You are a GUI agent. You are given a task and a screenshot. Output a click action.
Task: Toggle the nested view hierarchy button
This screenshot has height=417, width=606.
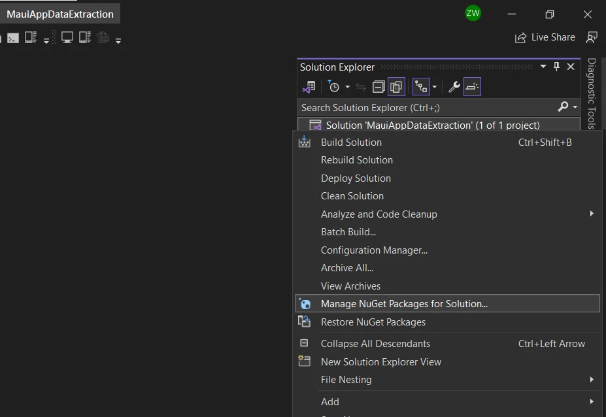pos(421,87)
